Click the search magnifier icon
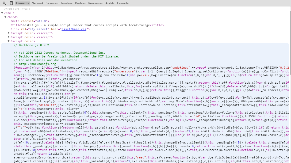The image size is (291, 163). [x=4, y=3]
